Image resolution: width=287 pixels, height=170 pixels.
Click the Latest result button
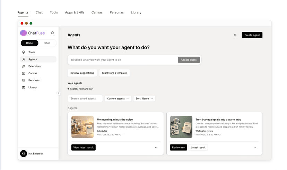coord(198,148)
